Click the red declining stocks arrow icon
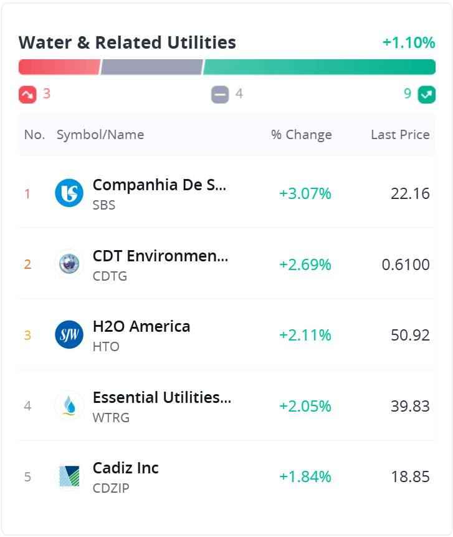 pos(27,94)
